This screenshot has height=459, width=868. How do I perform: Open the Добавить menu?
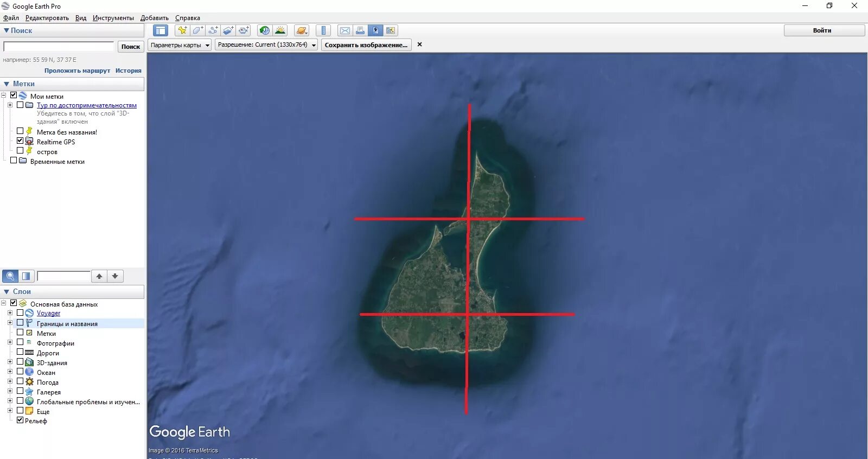(x=155, y=18)
